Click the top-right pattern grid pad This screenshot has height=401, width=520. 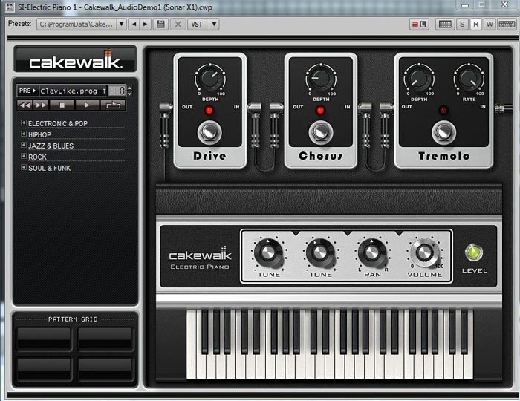point(106,339)
